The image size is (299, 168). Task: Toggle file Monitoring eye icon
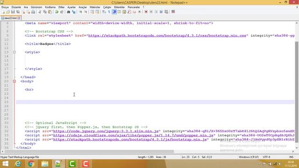pyautogui.click(x=139, y=12)
